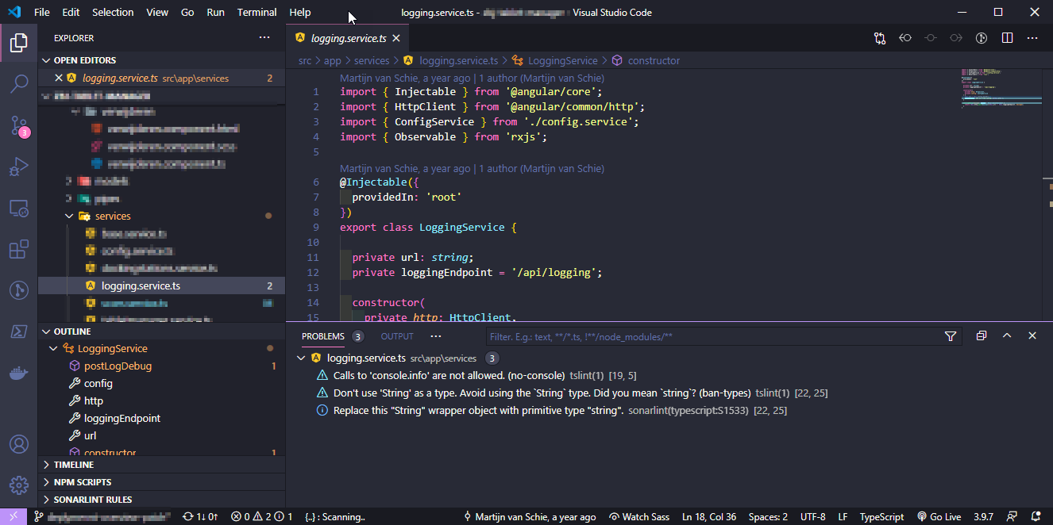This screenshot has height=525, width=1053.
Task: Open Source Control view with badge
Action: [x=19, y=125]
